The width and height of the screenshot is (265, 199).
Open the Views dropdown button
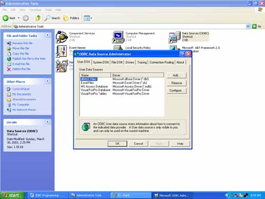[x=88, y=18]
